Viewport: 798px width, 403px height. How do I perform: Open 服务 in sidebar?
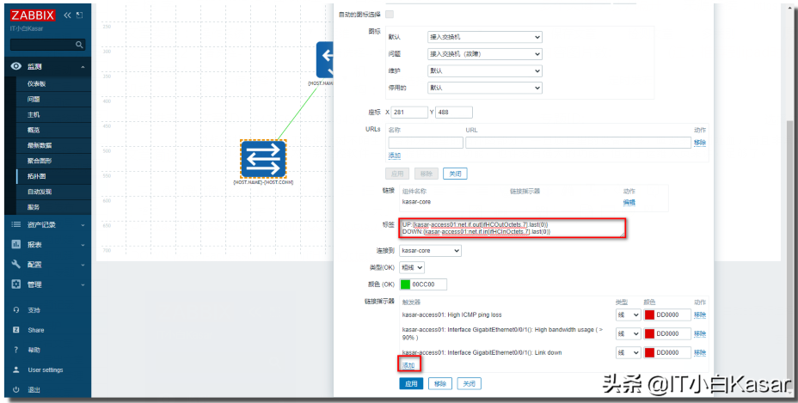(x=34, y=207)
